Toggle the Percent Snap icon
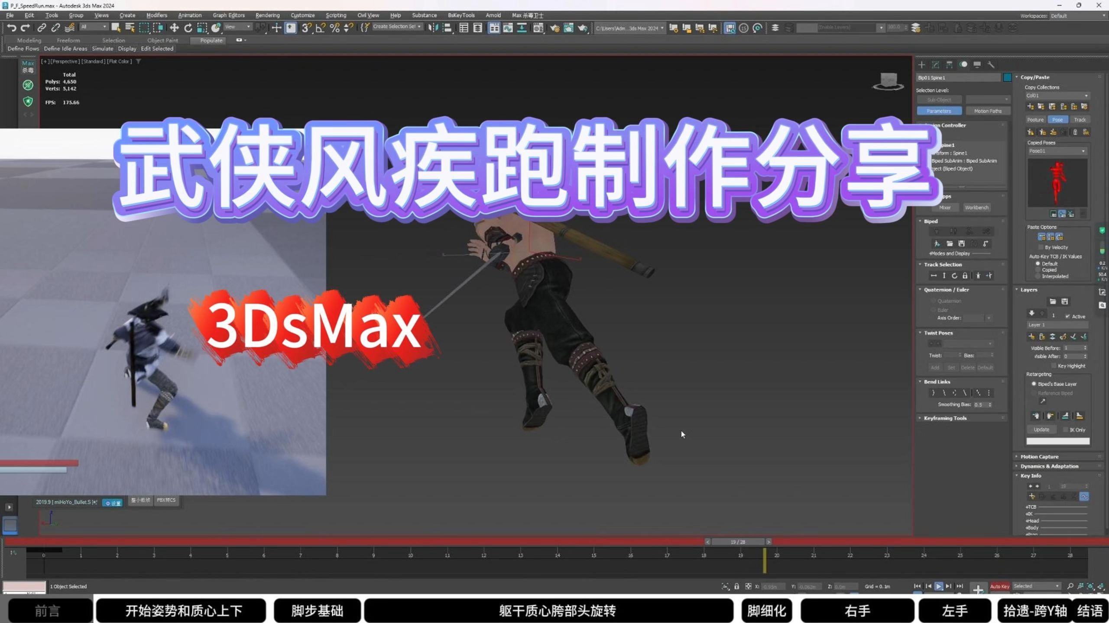1109x623 pixels. (334, 28)
